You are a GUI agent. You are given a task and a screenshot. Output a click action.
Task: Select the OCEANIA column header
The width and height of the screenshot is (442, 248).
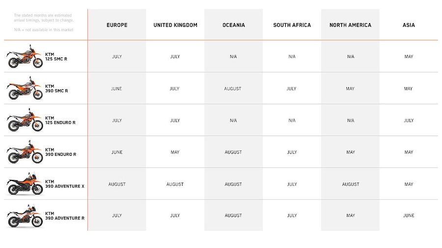click(234, 25)
